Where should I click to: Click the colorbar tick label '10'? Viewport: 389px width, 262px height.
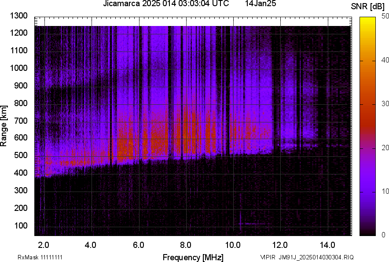pos(385,192)
